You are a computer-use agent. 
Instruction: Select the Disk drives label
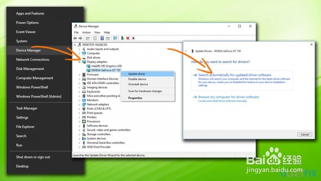[x=93, y=58]
